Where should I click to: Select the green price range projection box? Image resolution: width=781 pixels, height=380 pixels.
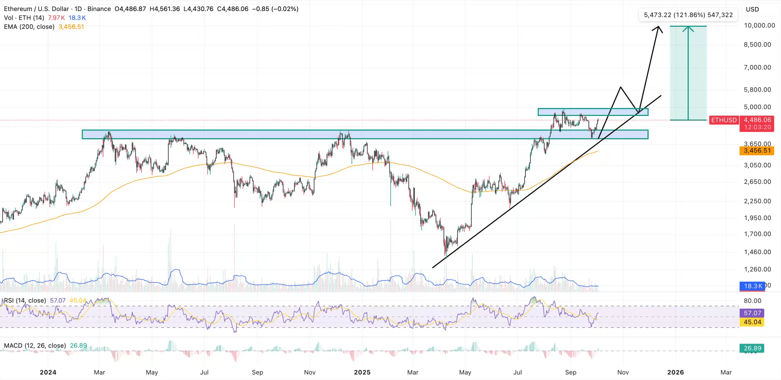[x=698, y=72]
